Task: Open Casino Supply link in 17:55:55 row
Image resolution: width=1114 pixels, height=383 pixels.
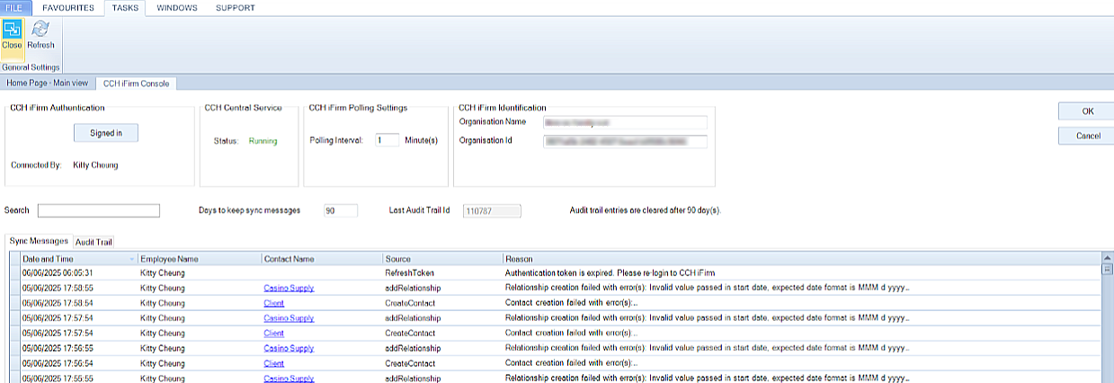Action: pos(289,379)
